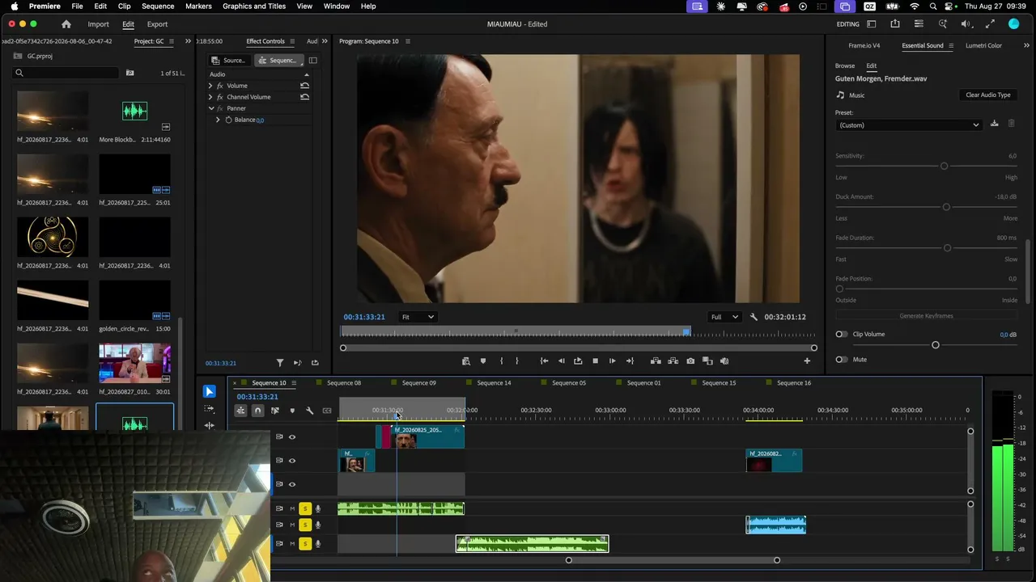Solo the first audio track
This screenshot has width=1036, height=582.
(305, 508)
